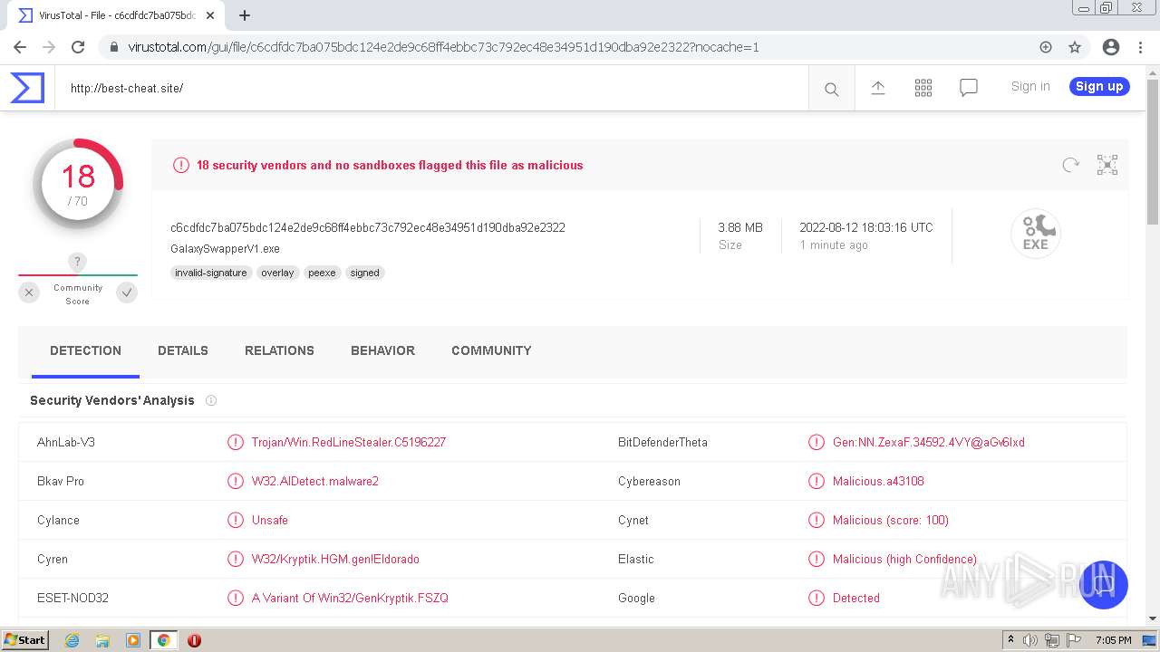Open the comments speech bubble icon
1160x652 pixels.
[x=968, y=88]
